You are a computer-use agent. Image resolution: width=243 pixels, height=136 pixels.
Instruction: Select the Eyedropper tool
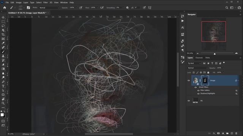click(3, 43)
